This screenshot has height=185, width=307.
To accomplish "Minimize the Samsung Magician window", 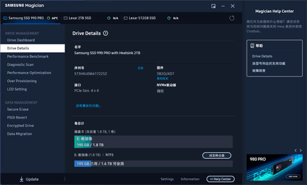I will pos(223,6).
